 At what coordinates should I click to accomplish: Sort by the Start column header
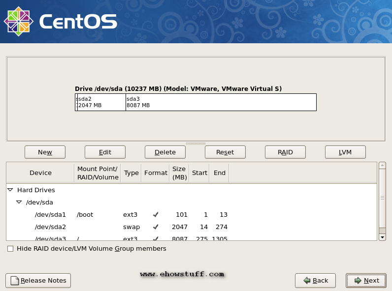coord(199,173)
